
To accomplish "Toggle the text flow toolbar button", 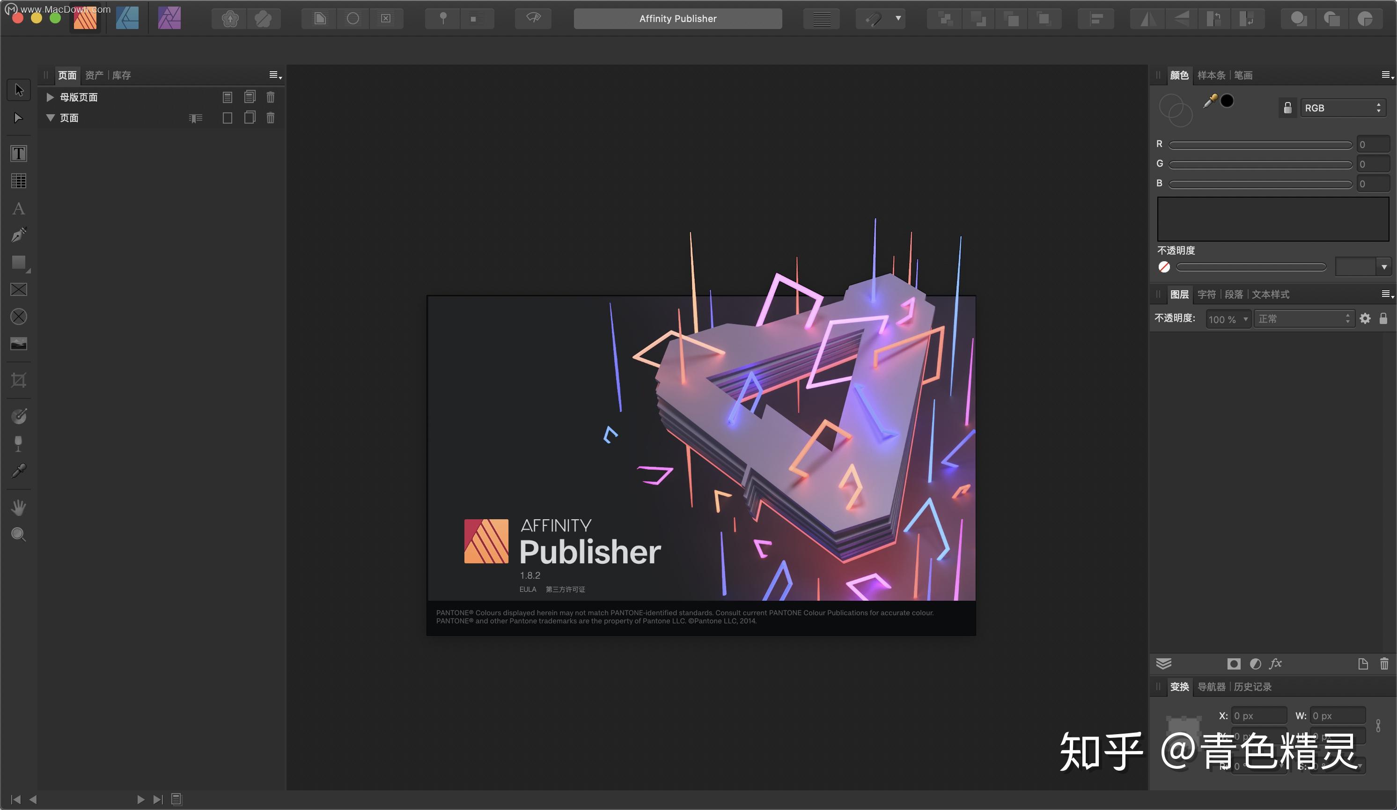I will point(821,19).
